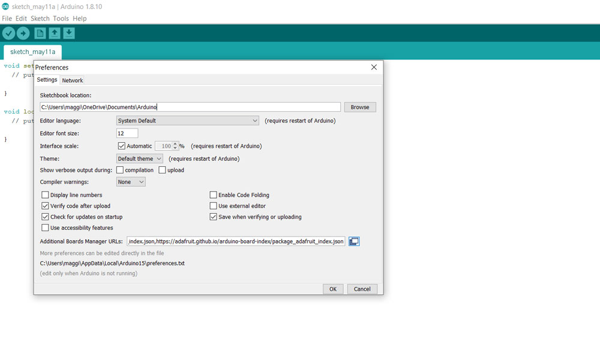This screenshot has height=338, width=600.
Task: Enable verbose output during upload
Action: (162, 170)
